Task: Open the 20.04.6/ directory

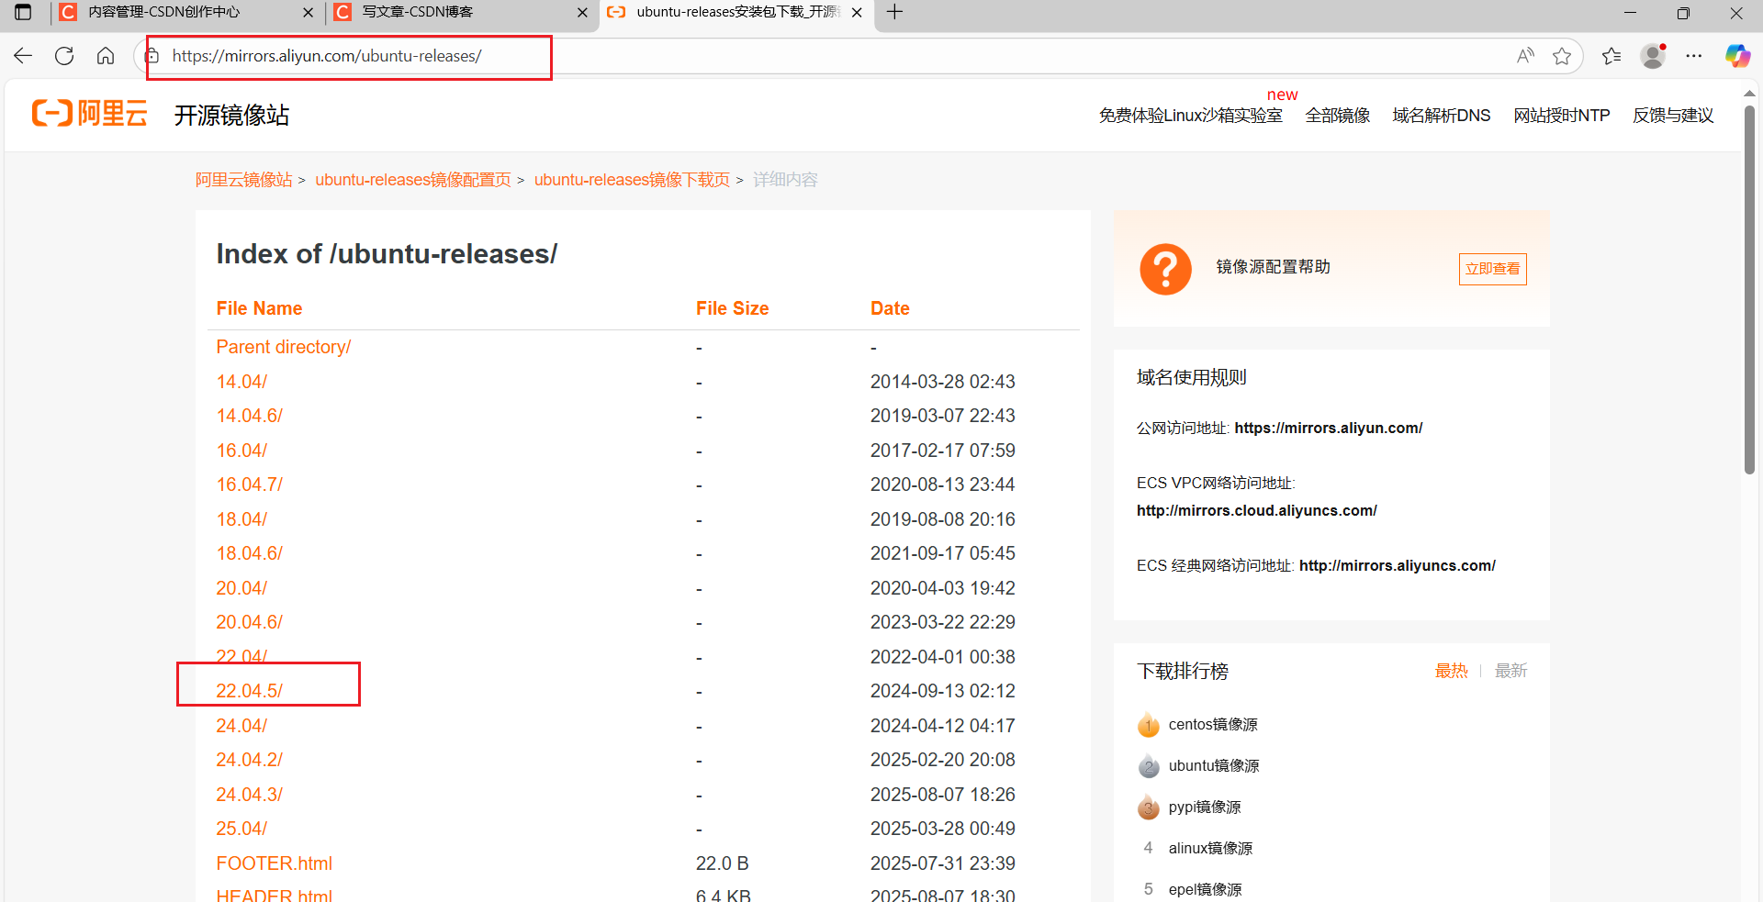Action: point(249,622)
